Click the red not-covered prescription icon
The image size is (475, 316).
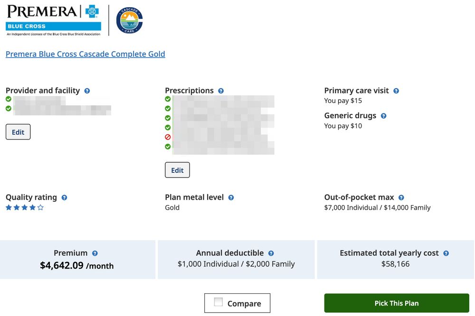point(167,137)
